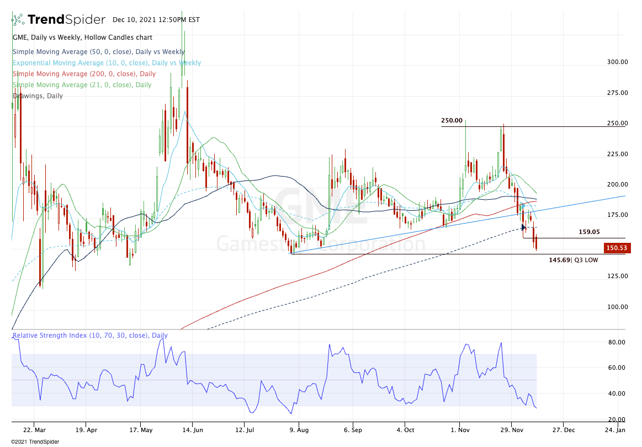Click the 12. Jul date label
Screen dimensions: 642x447
click(x=245, y=430)
